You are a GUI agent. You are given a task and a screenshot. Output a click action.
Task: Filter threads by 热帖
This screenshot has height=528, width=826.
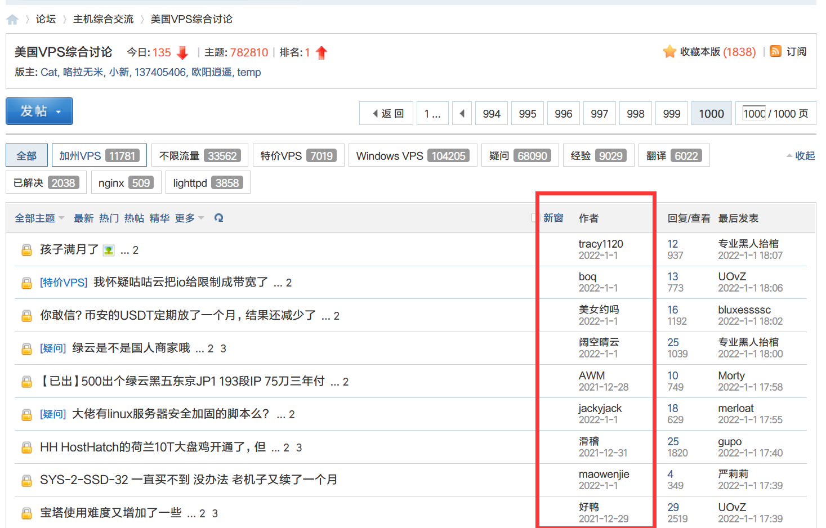134,218
